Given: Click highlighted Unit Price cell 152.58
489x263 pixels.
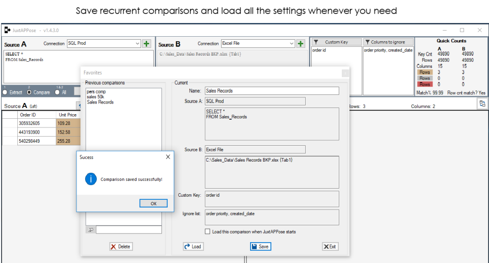Looking at the screenshot, I should pyautogui.click(x=68, y=132).
